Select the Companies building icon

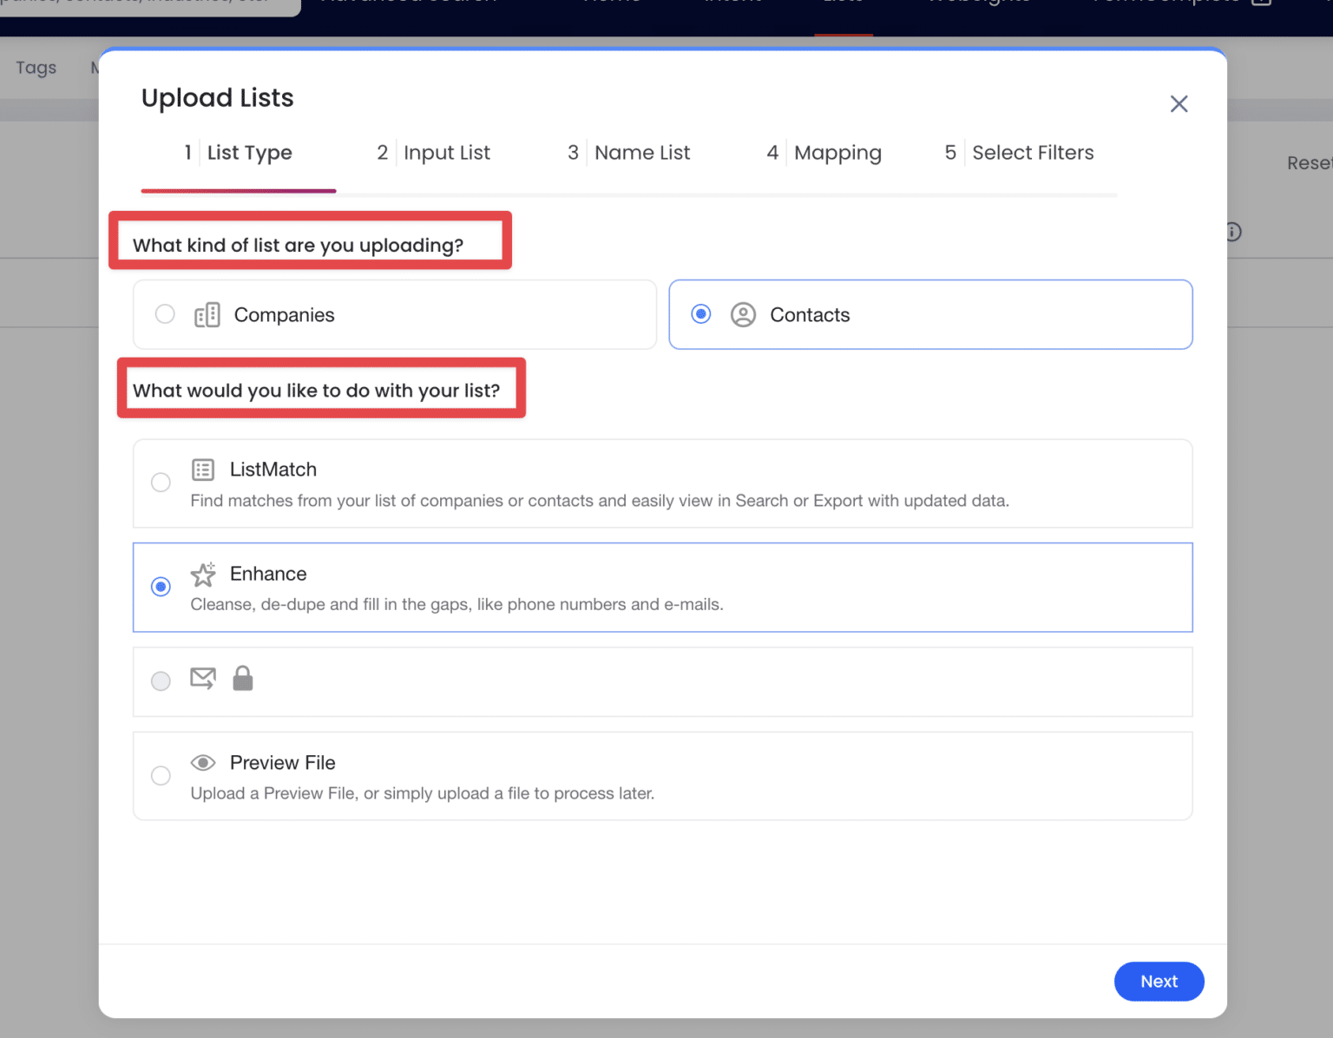(x=207, y=314)
